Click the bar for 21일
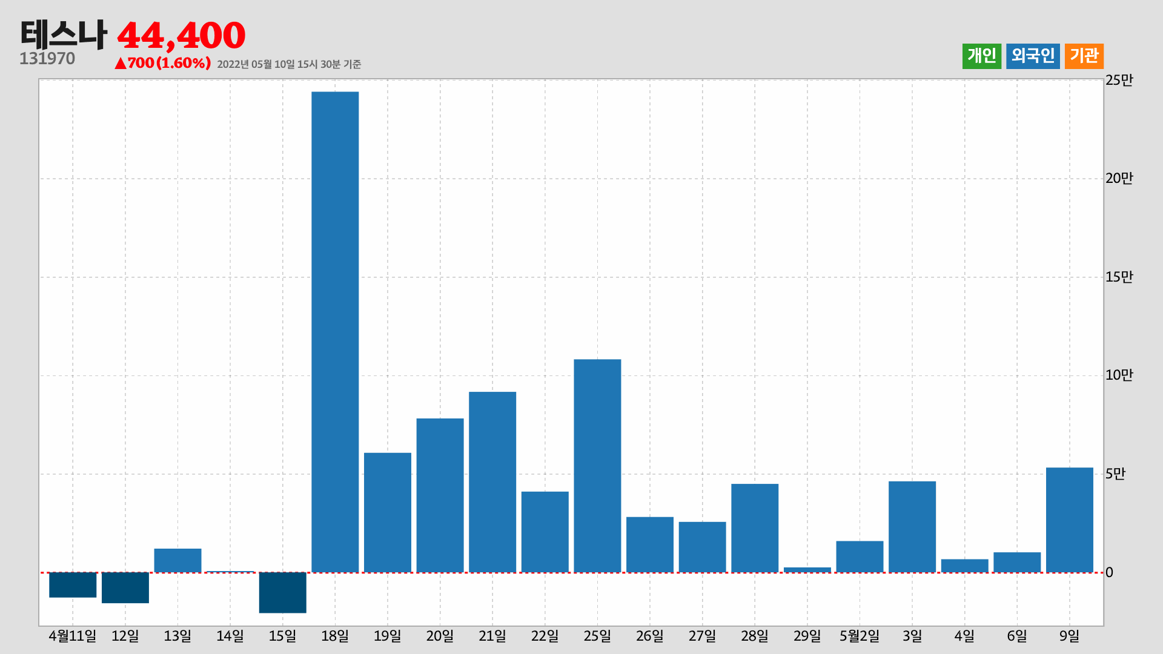 pos(492,482)
